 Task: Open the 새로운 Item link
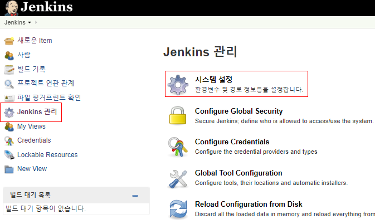pyautogui.click(x=35, y=41)
